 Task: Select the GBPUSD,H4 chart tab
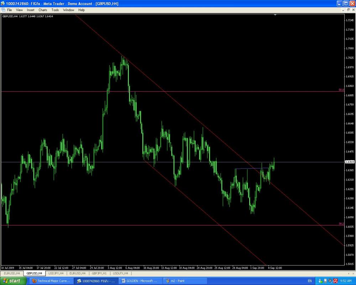click(34, 273)
